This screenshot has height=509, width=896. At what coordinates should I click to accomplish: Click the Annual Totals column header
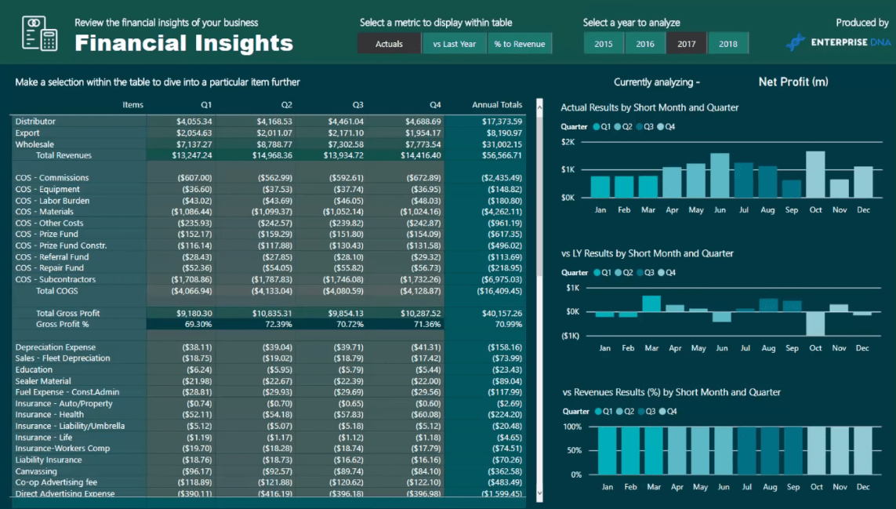coord(497,104)
